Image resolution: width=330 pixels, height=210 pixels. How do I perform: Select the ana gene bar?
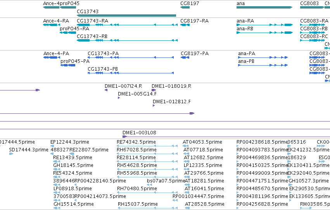point(264,7)
